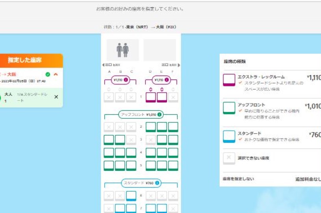Select standard seat 7B
This screenshot has height=213, width=321.
[120, 209]
